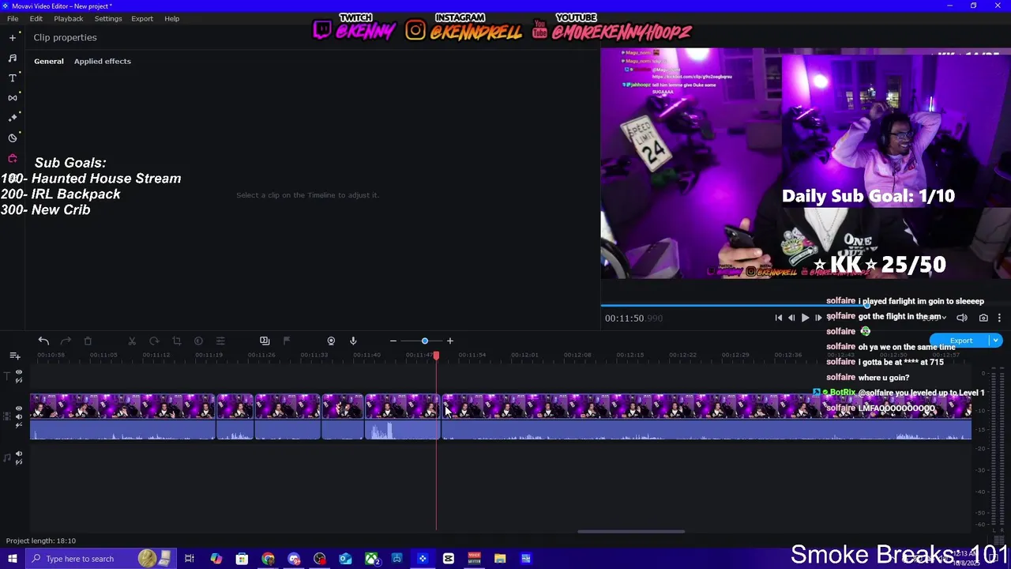
Task: Step back to the previous frame
Action: [791, 318]
